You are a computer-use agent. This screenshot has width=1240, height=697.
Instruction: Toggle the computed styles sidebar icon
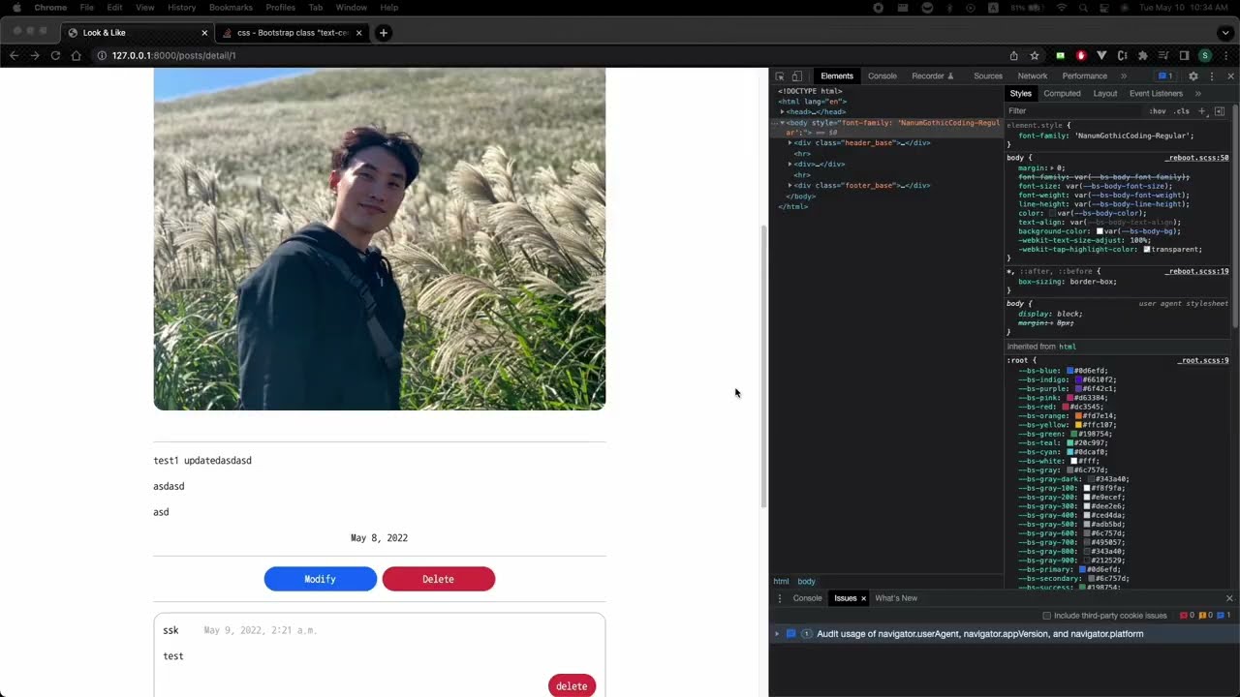[1220, 111]
